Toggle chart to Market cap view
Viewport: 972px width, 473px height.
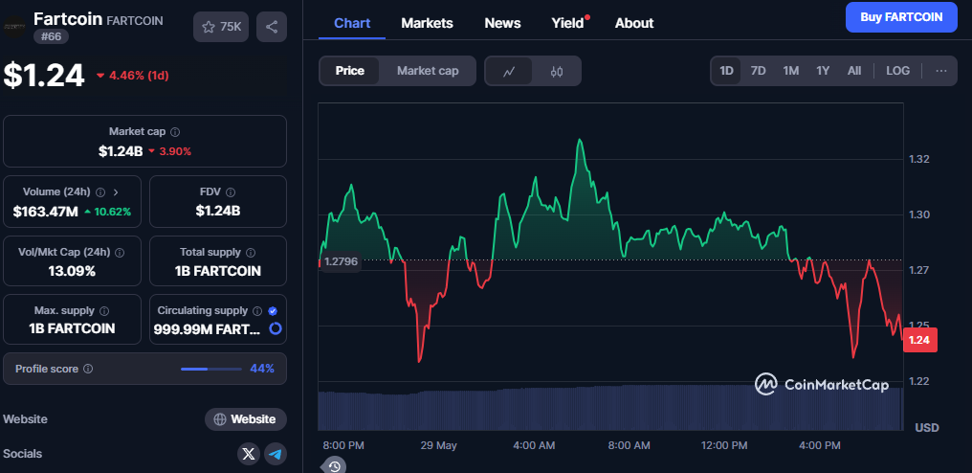428,71
